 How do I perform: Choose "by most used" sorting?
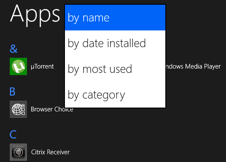click(x=115, y=69)
